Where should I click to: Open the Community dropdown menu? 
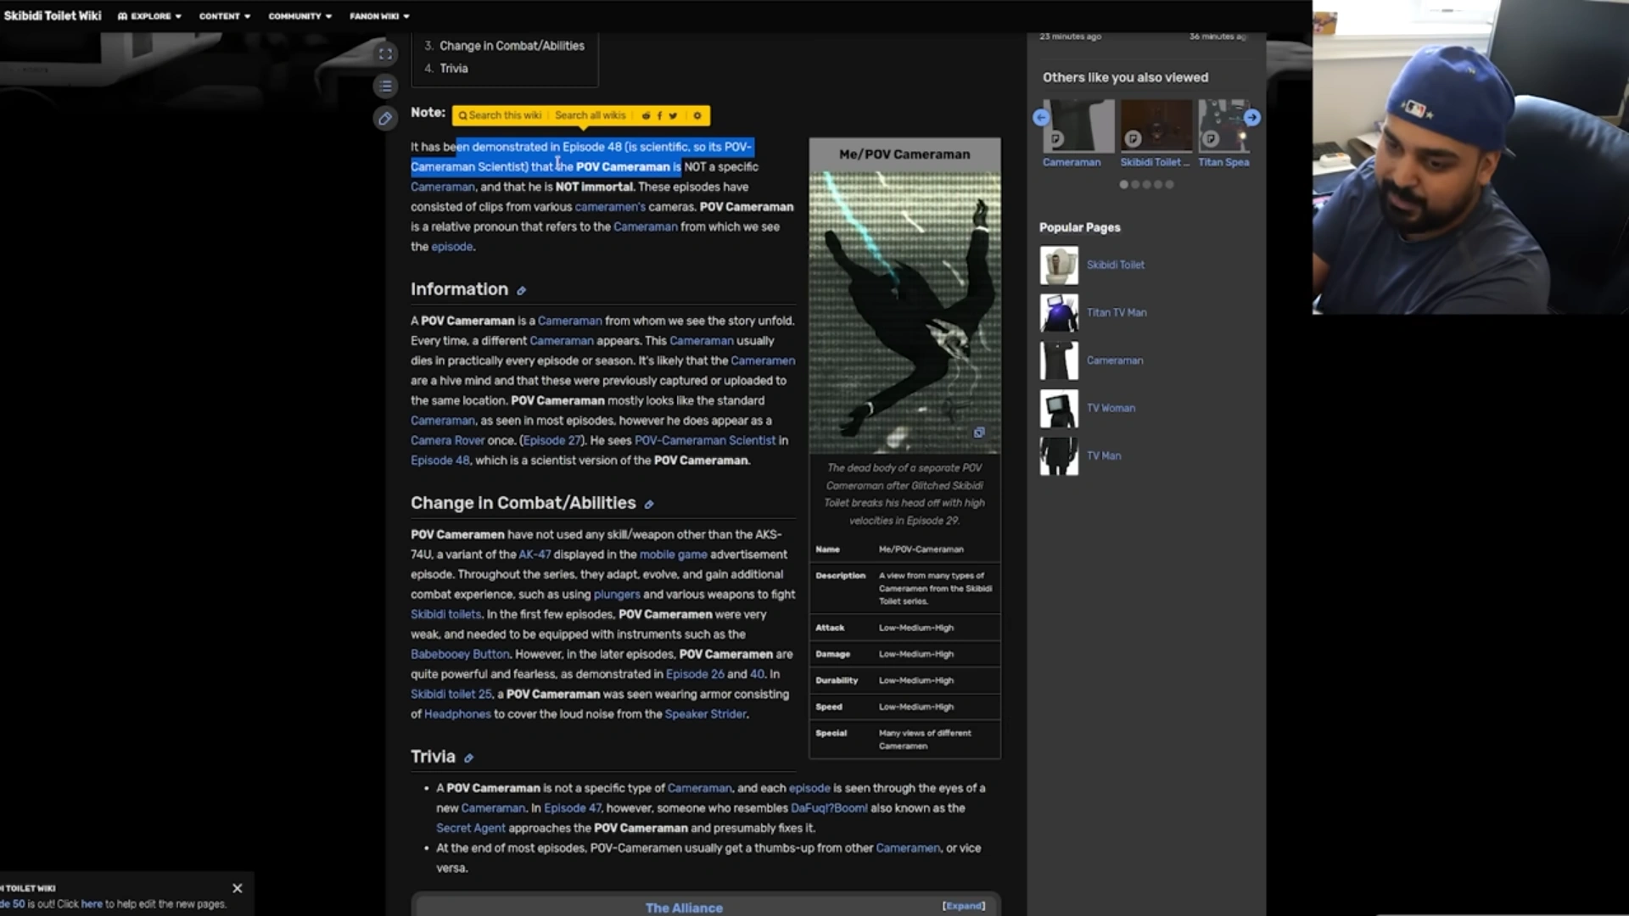[299, 16]
